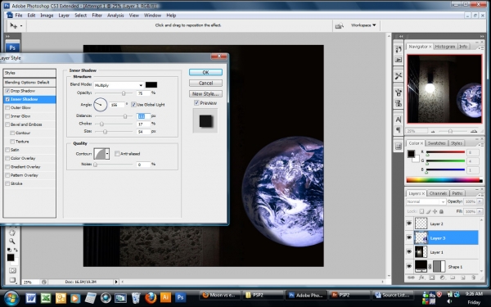Open the Blend Mode Multiply dropdown

coord(119,85)
